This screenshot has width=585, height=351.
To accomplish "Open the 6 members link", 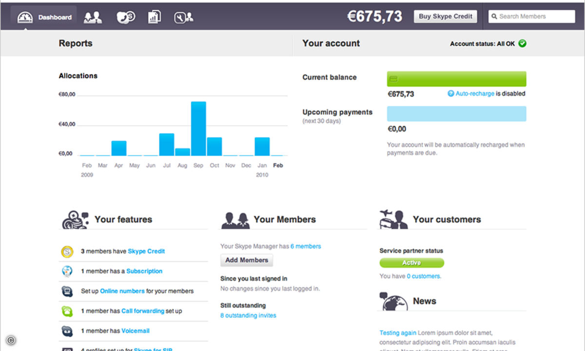I will tap(306, 246).
